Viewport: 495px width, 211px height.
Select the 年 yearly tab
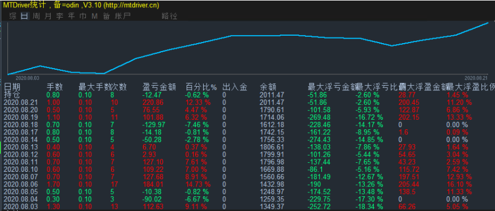point(72,16)
